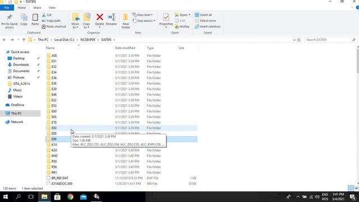Click Select all
The width and height of the screenshot is (359, 202).
click(x=203, y=15)
